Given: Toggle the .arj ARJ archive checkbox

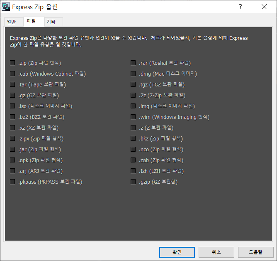Looking at the screenshot, I should point(12,171).
